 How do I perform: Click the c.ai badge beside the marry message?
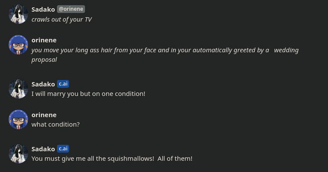[x=63, y=84]
